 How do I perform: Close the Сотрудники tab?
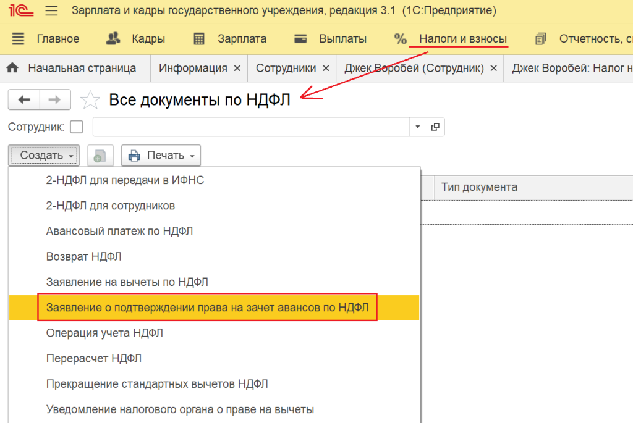[326, 68]
